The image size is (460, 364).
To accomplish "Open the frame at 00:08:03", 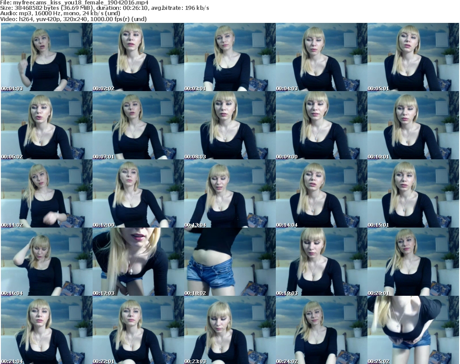I will (x=230, y=125).
